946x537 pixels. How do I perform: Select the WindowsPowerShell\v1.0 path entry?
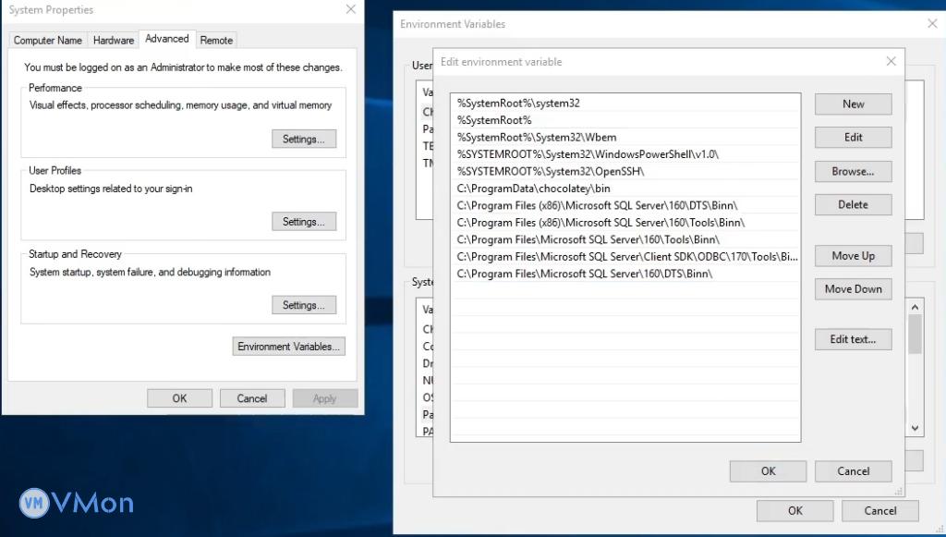(588, 154)
